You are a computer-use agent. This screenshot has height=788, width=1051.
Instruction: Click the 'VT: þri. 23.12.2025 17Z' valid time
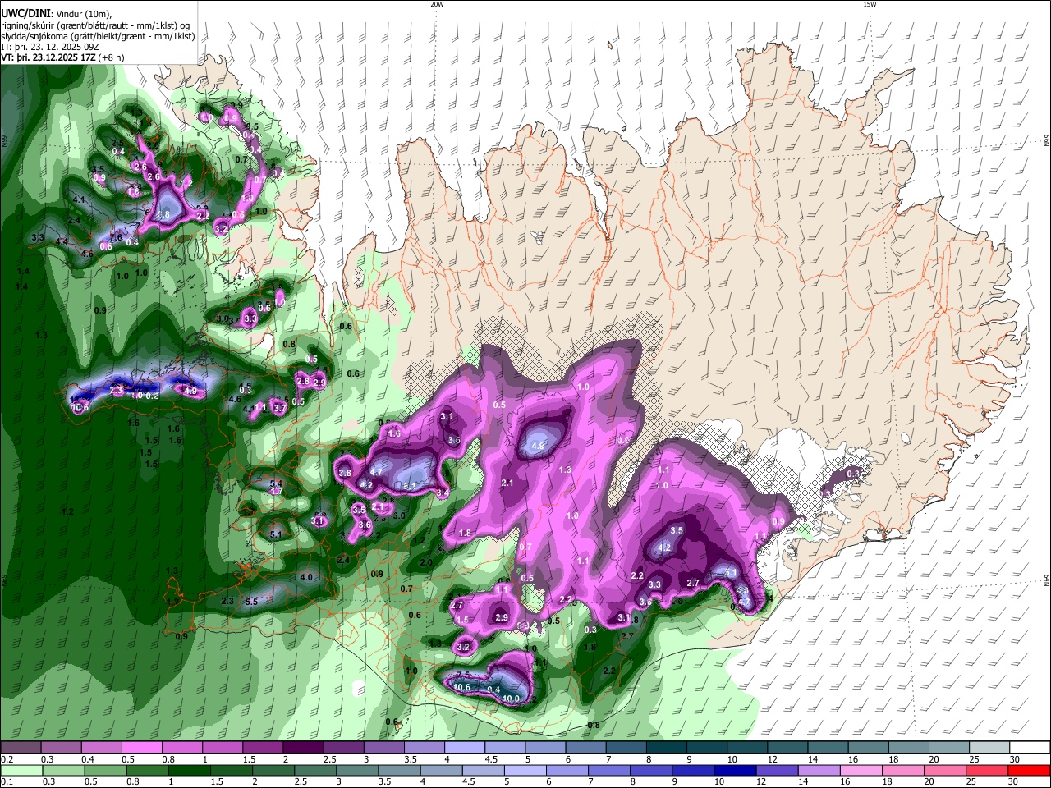[x=48, y=57]
